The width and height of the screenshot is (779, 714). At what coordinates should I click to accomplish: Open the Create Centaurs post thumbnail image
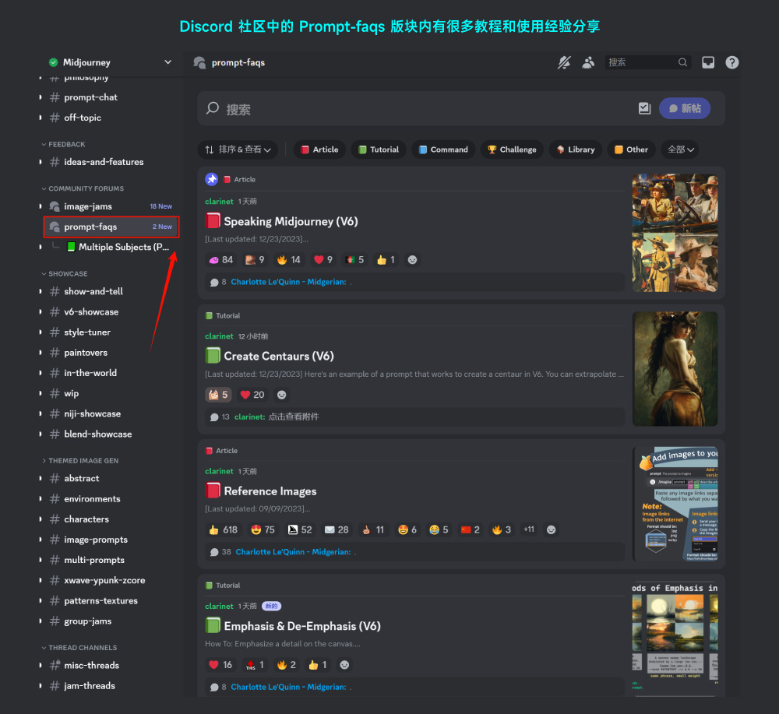tap(675, 369)
